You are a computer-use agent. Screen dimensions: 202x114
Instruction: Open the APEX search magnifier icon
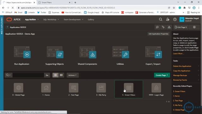click(x=161, y=19)
